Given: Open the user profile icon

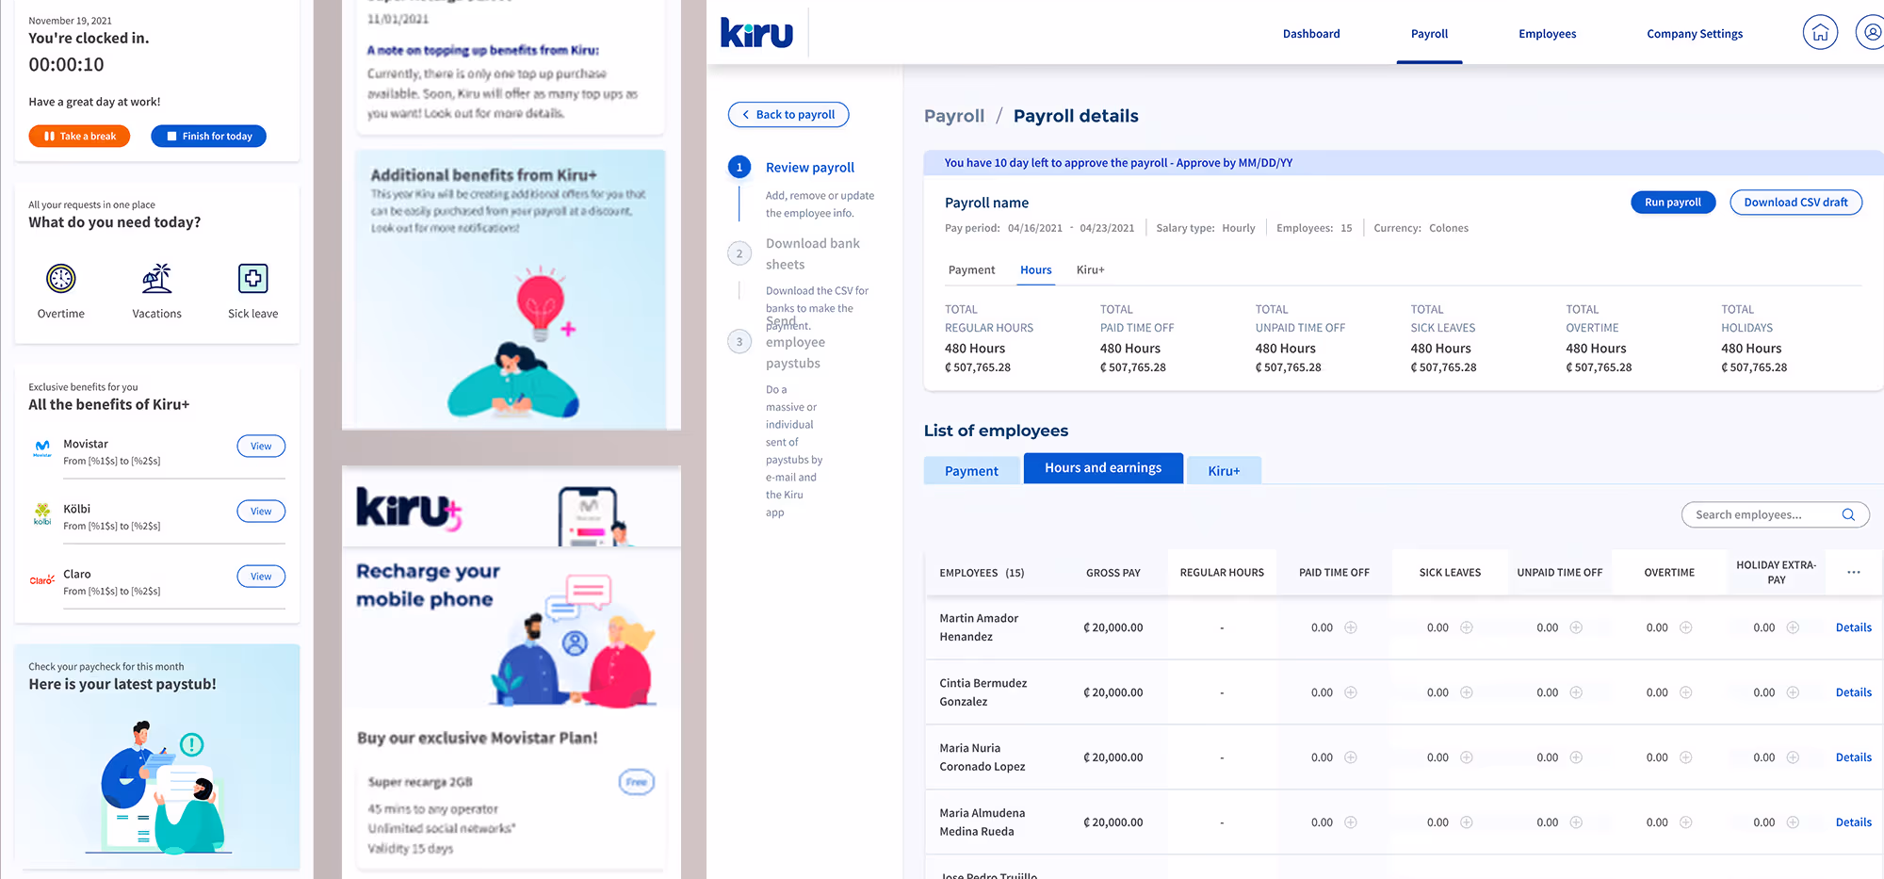Looking at the screenshot, I should (1871, 33).
